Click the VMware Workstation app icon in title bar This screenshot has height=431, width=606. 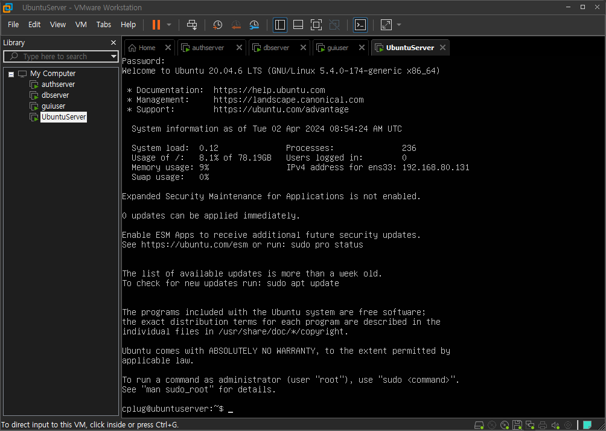tap(7, 7)
